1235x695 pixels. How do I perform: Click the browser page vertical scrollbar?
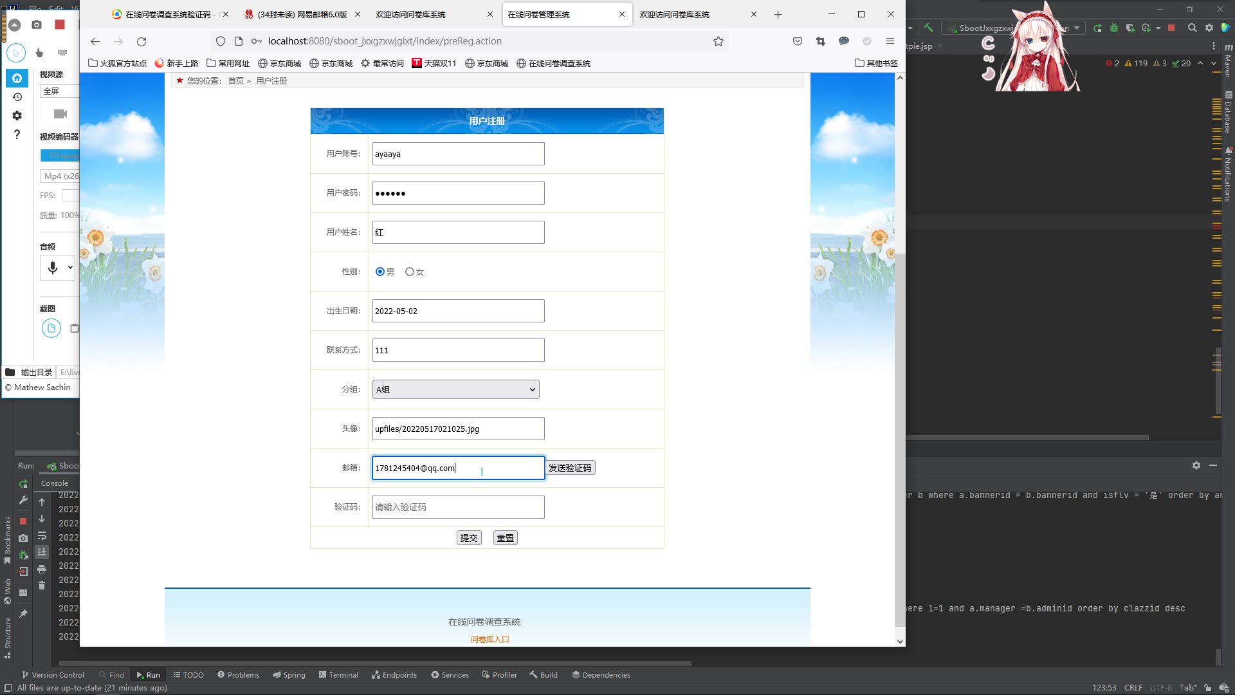[x=900, y=440]
